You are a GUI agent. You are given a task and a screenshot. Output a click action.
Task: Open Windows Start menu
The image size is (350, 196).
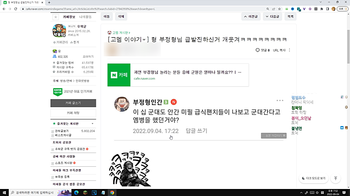click(4, 192)
